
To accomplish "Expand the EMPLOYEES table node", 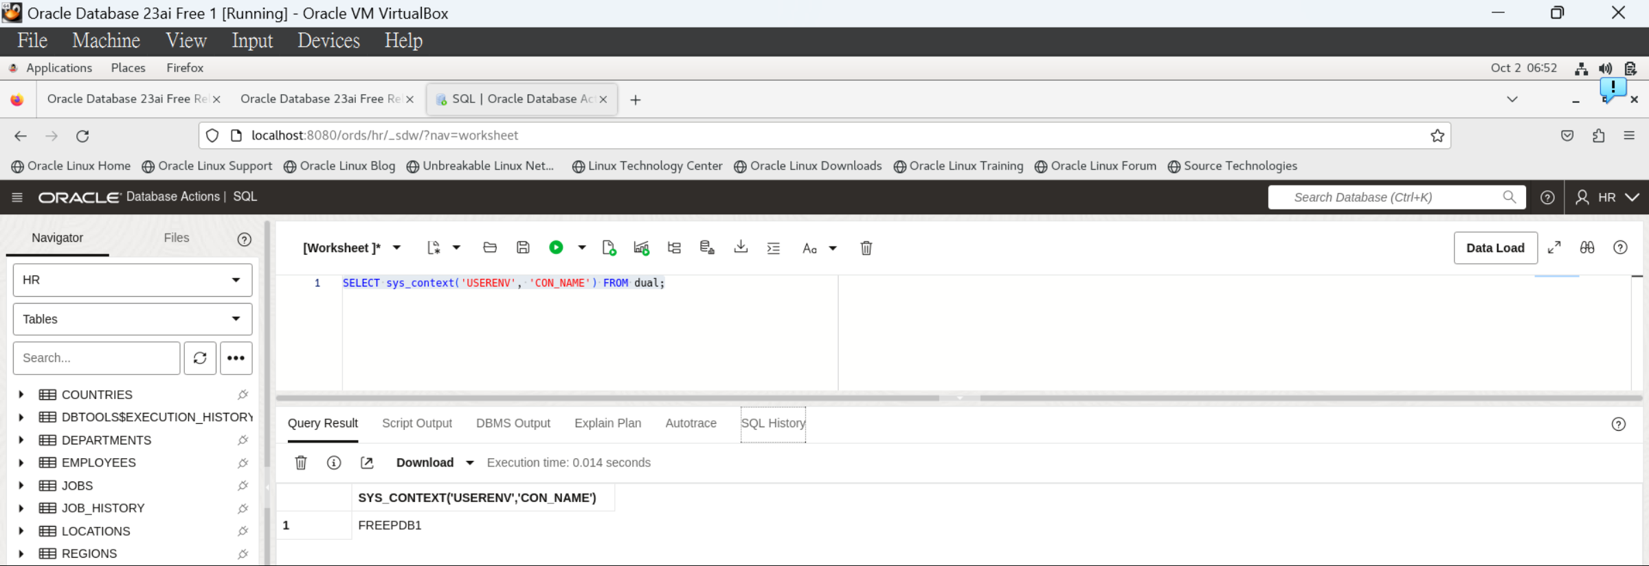I will 21,463.
